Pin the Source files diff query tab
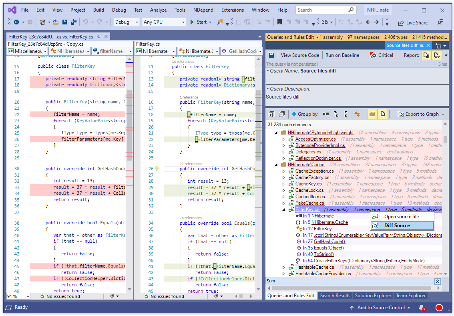The image size is (454, 316). click(422, 46)
